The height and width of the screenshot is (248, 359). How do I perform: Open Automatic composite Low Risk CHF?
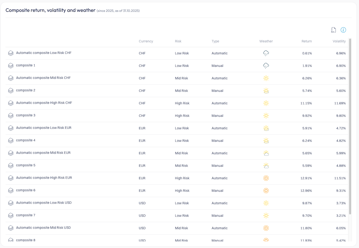coord(43,53)
